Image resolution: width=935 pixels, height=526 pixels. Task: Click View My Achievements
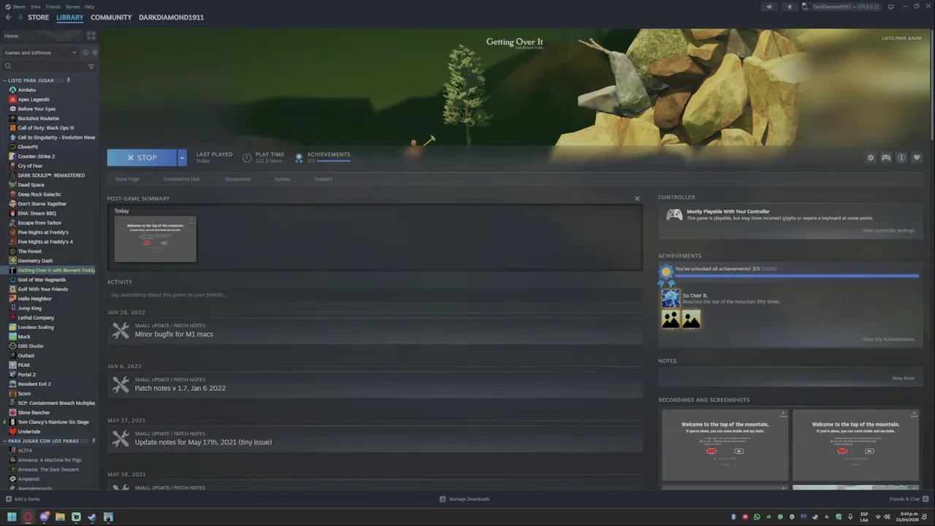(x=888, y=339)
